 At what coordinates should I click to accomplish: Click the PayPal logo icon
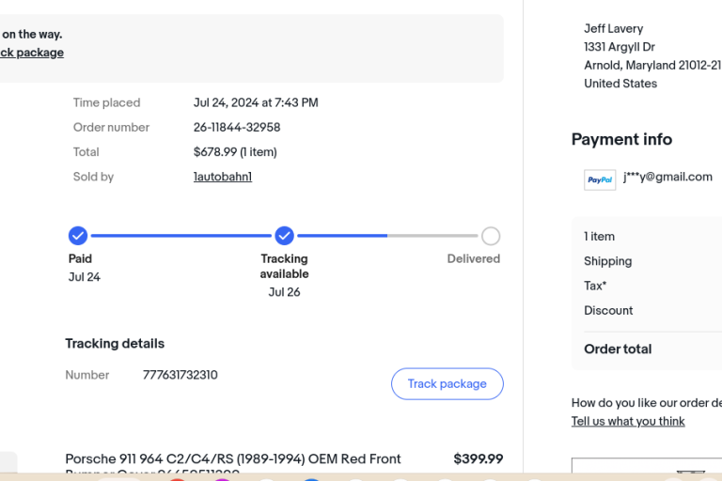tap(600, 179)
